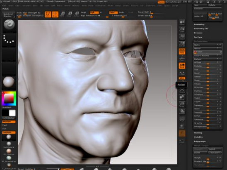
Task: Click the SubTool Master button
Action: 9,15
